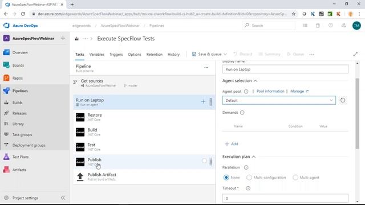365x205 pixels.
Task: Open Task groups under Pipelines
Action: pyautogui.click(x=22, y=134)
